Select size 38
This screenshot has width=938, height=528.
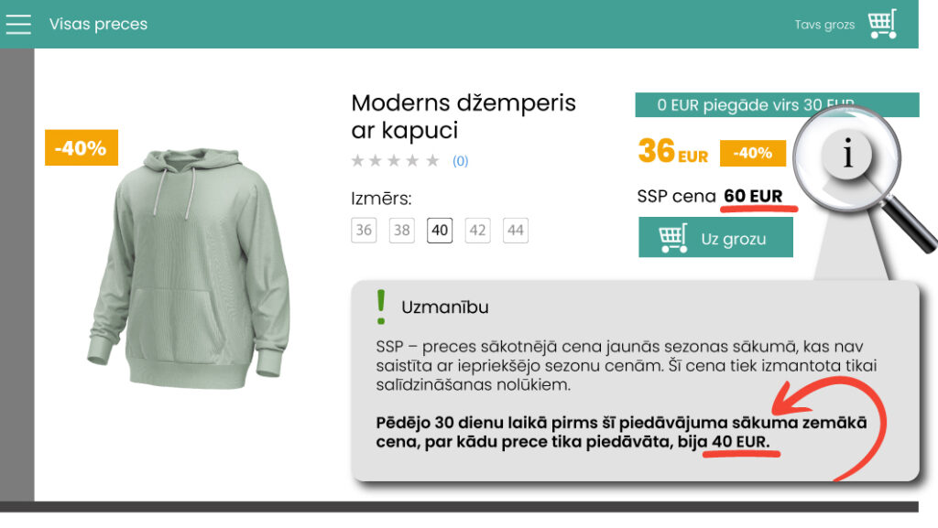click(401, 230)
